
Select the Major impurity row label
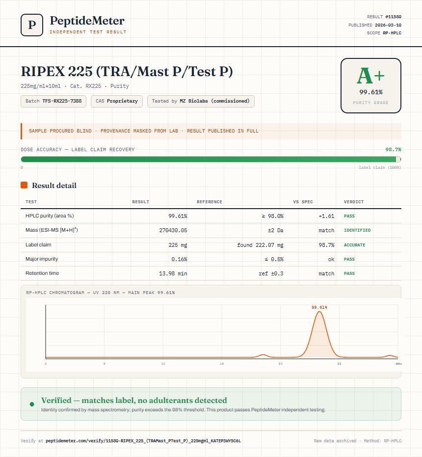(x=42, y=259)
